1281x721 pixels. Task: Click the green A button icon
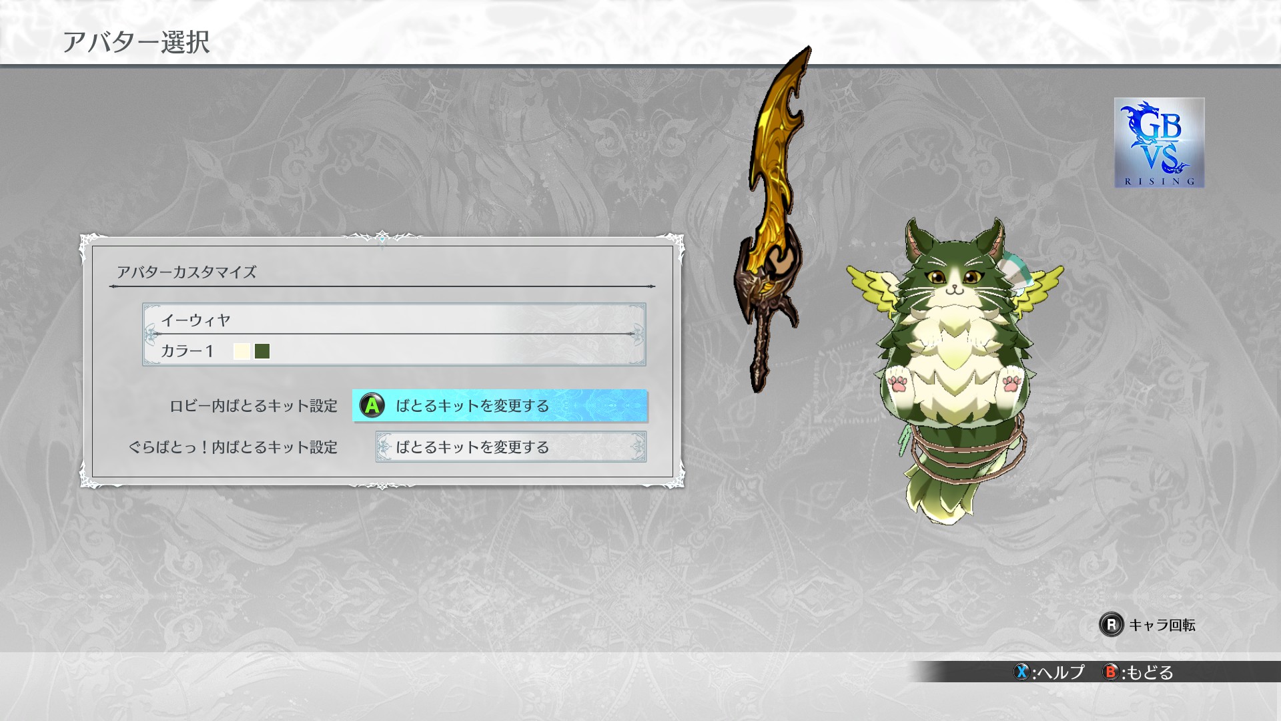pyautogui.click(x=372, y=405)
